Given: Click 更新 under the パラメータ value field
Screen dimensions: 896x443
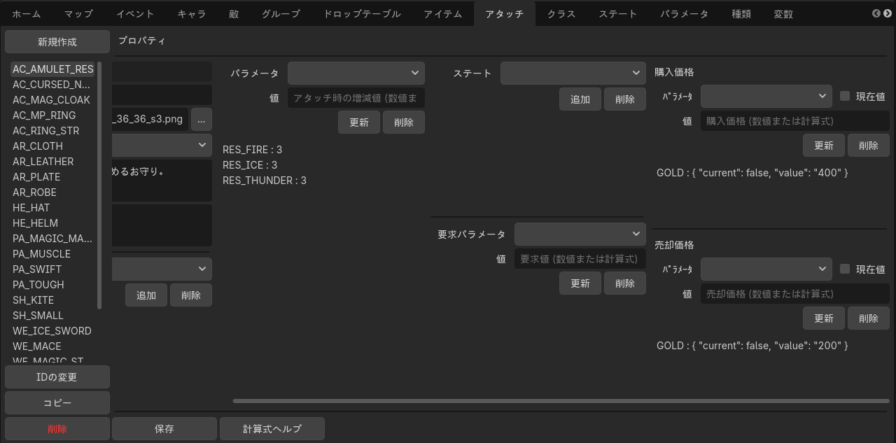Looking at the screenshot, I should click(x=359, y=122).
